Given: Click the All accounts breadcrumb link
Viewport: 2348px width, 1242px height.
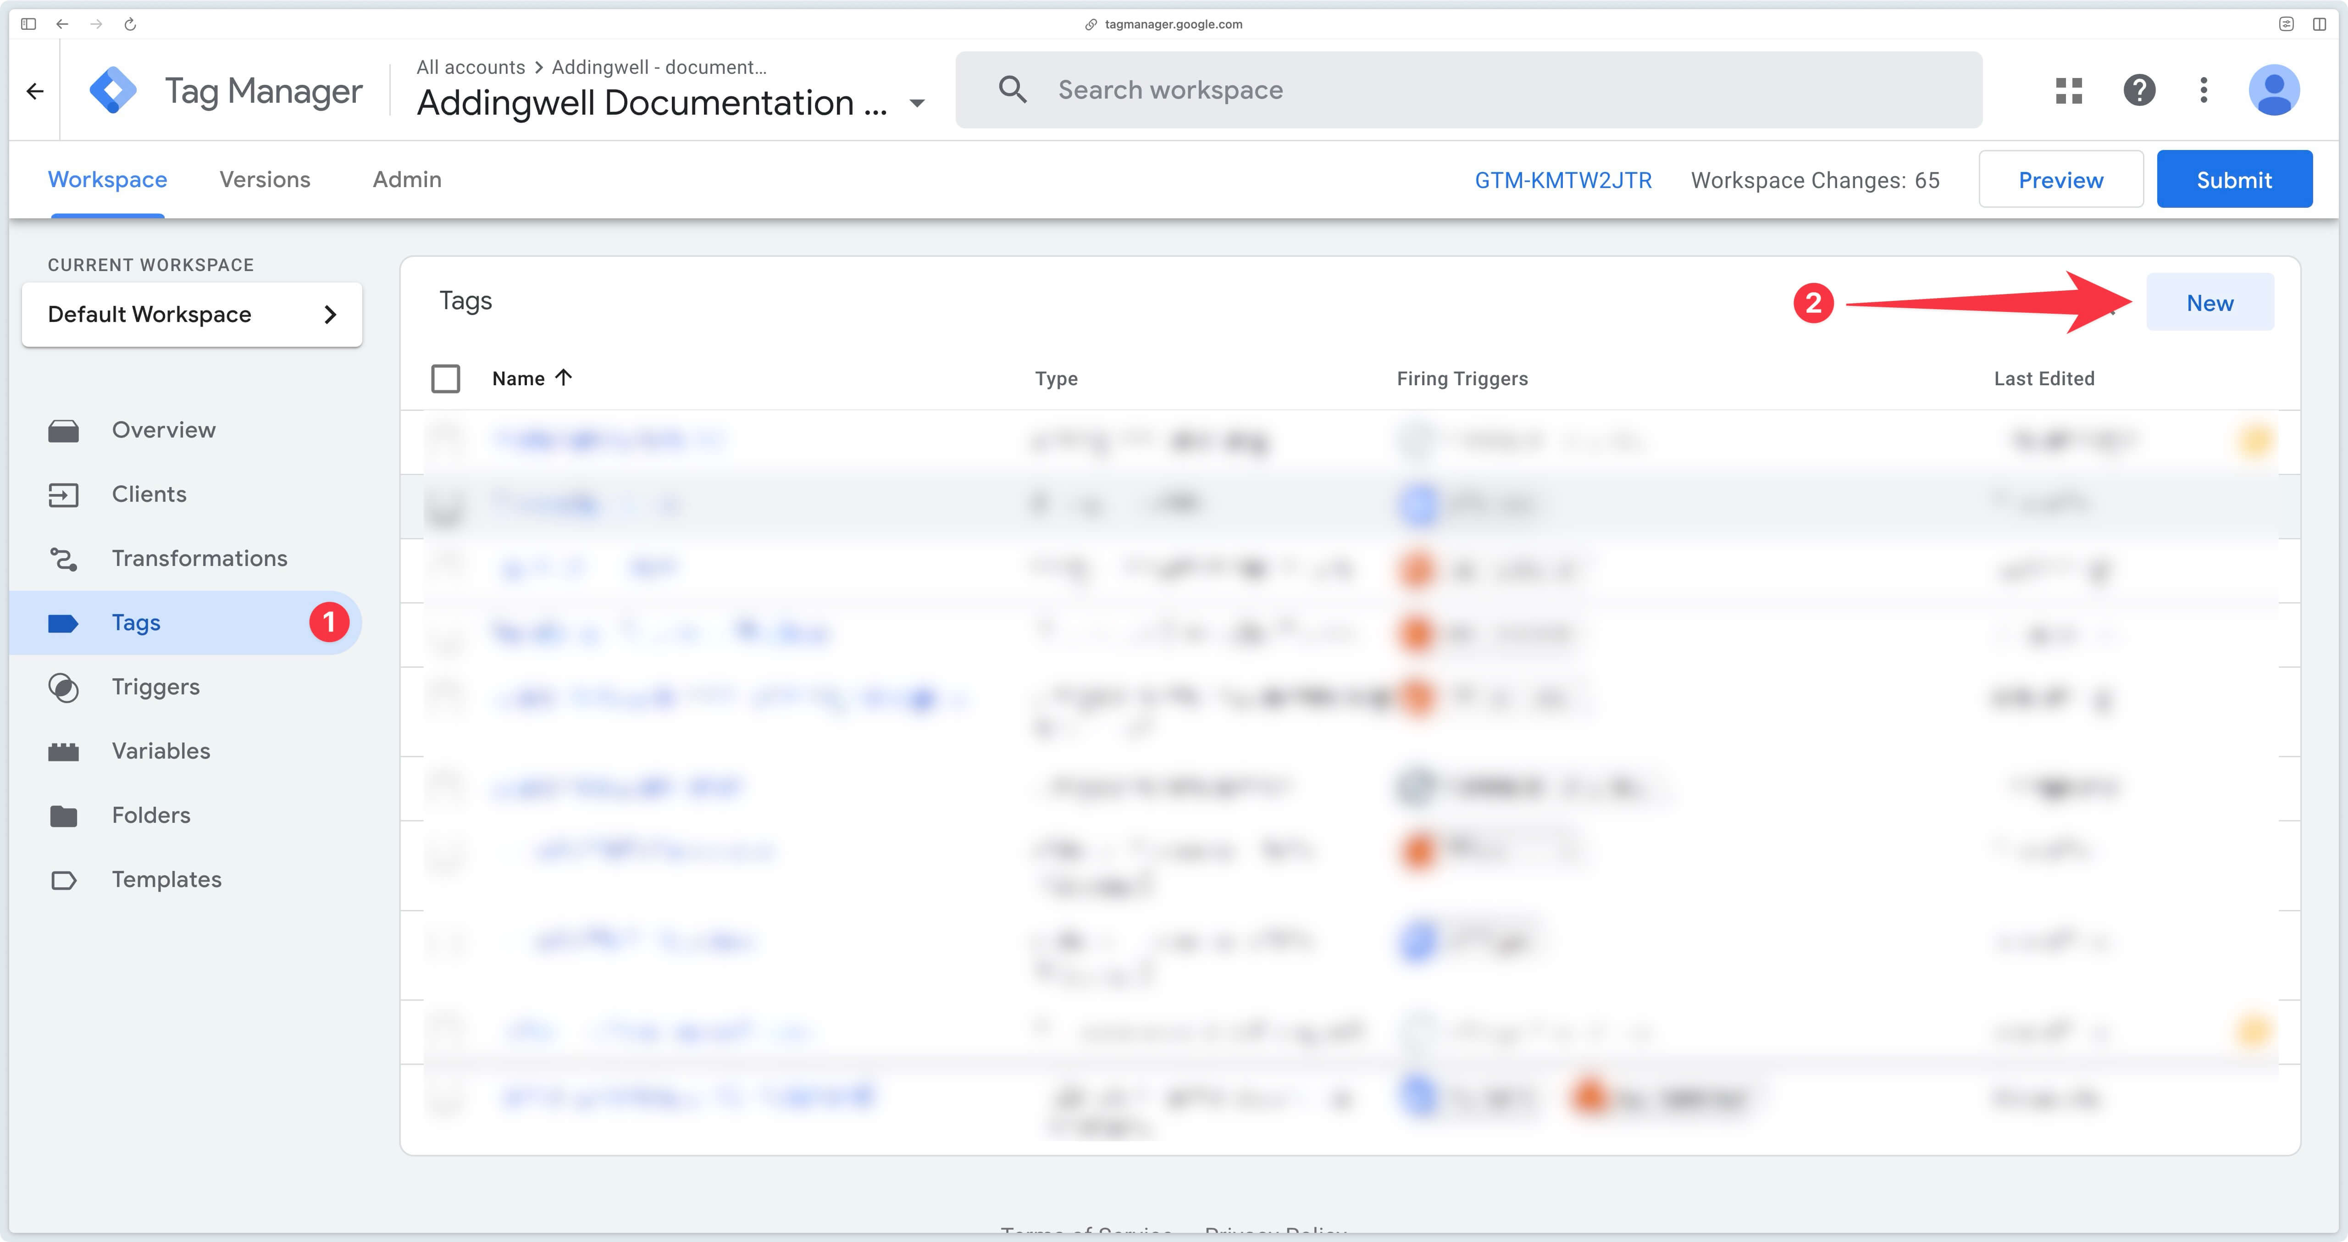Looking at the screenshot, I should [x=471, y=67].
